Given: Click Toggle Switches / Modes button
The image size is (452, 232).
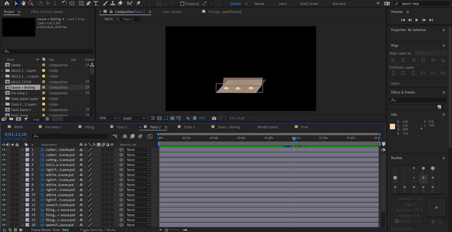Looking at the screenshot, I should point(98,230).
